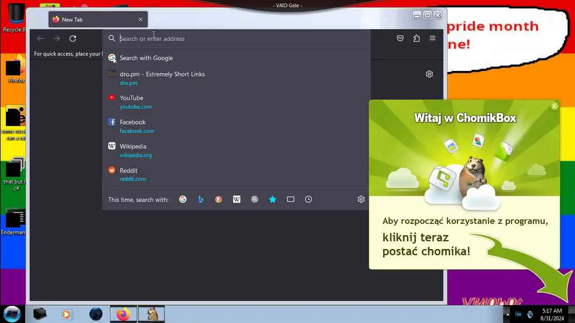Search history with the clock icon
Viewport: 575px width, 323px height.
[x=309, y=199]
